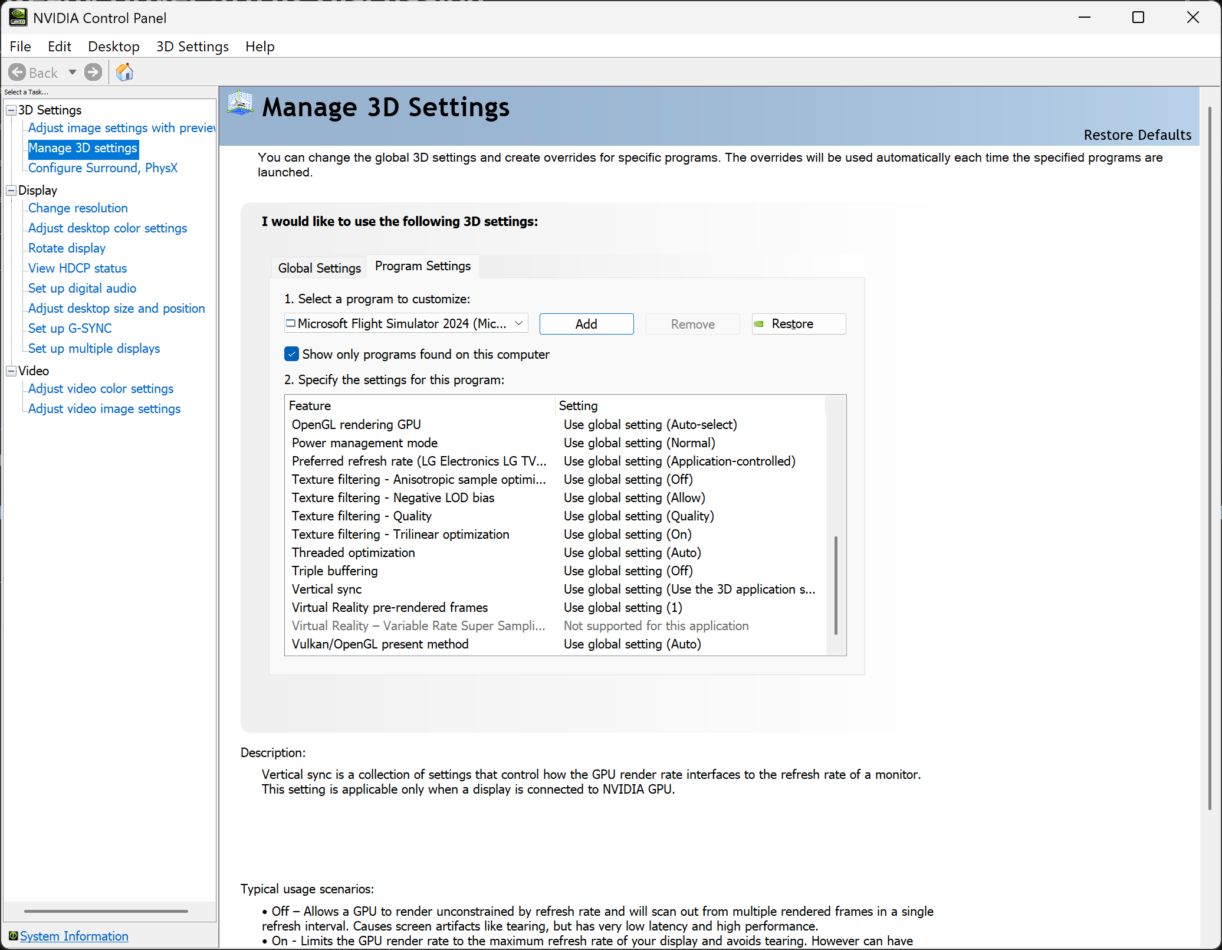
Task: Click the Anisotropic sample optimization row
Action: click(555, 480)
